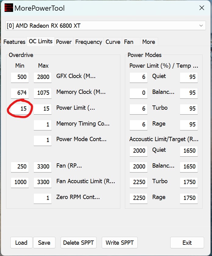Go to the Frequency tab
Viewport: 212px width, 256px height.
89,42
